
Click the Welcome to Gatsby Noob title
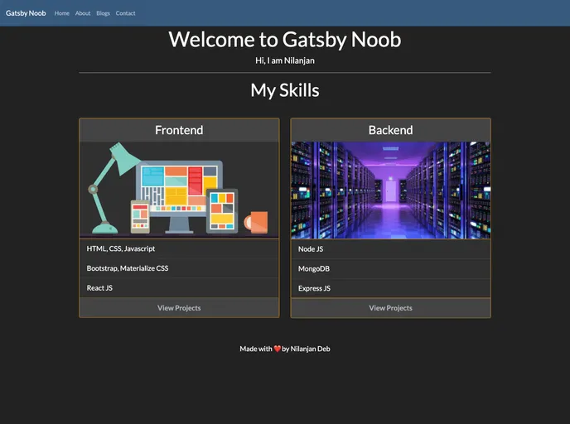coord(285,40)
